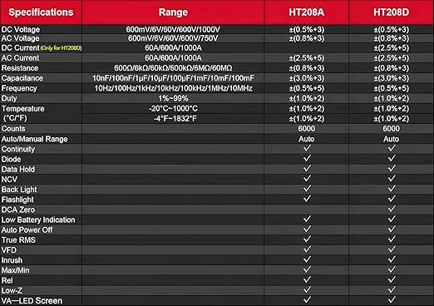Click the HT208A Data Hold checkmark
Image resolution: width=434 pixels, height=306 pixels.
[307, 168]
